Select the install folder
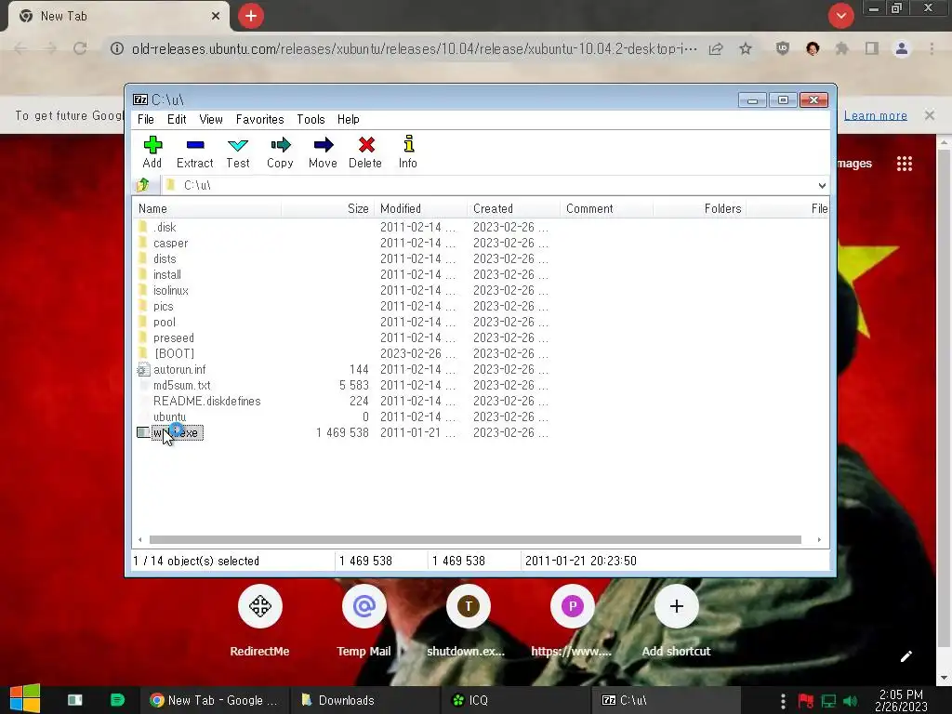This screenshot has height=714, width=952. (167, 274)
